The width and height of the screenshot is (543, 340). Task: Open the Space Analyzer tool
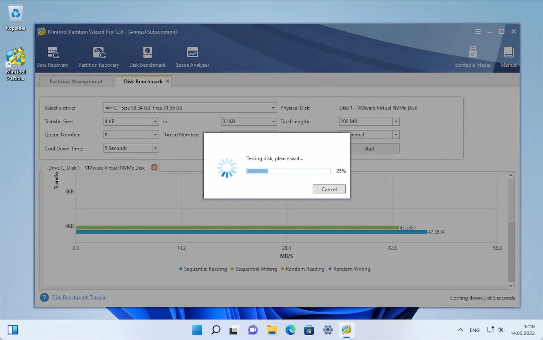(x=192, y=57)
